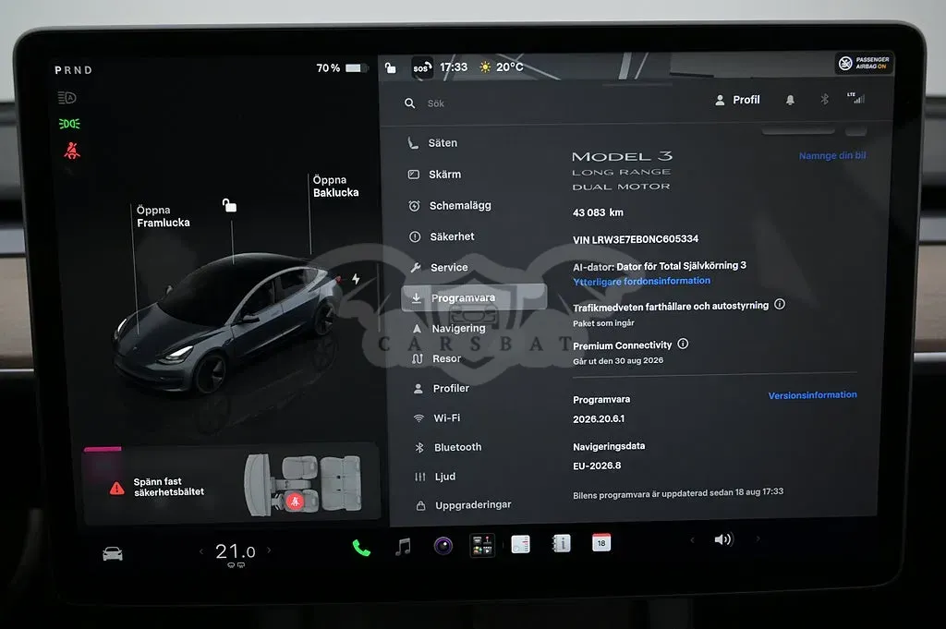
Task: Open charge port via lightning bolt icon
Action: tap(356, 279)
